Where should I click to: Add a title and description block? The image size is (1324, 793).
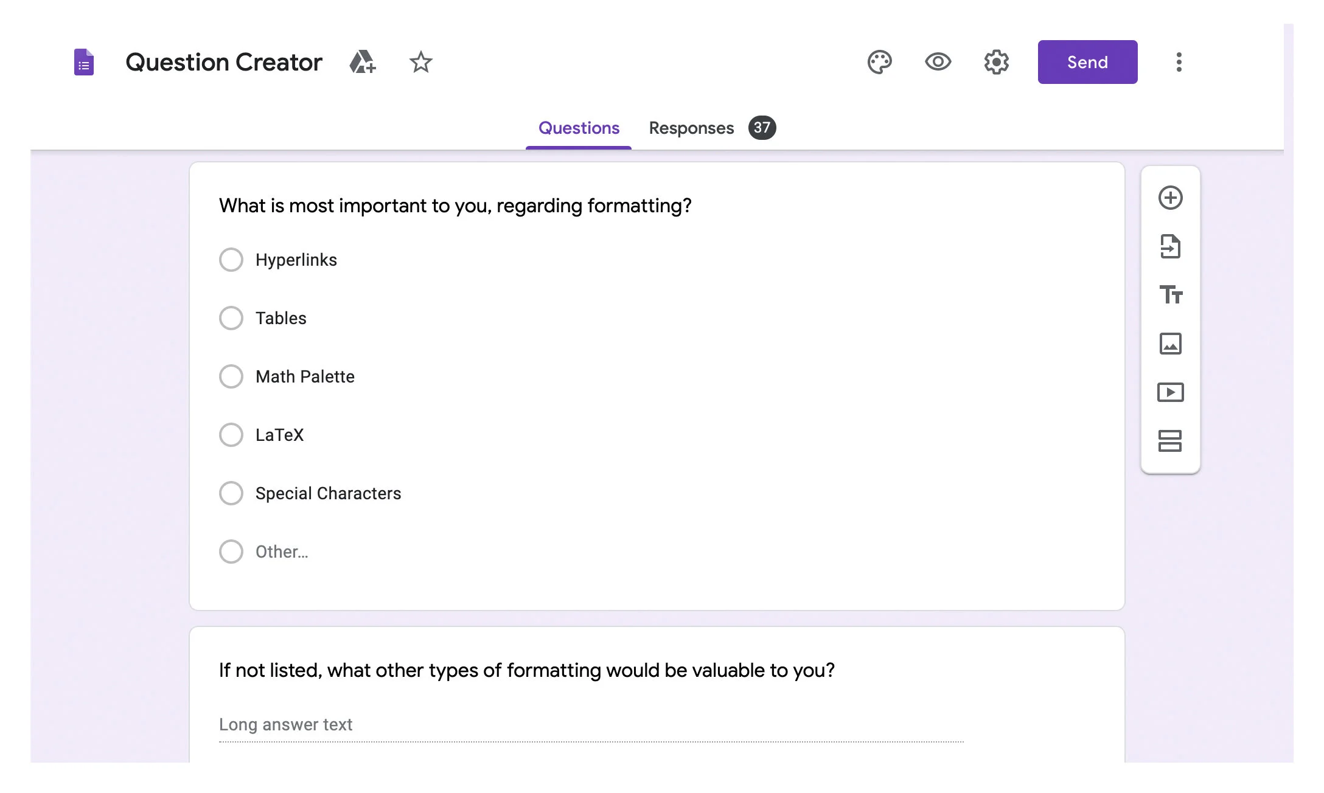pyautogui.click(x=1170, y=295)
